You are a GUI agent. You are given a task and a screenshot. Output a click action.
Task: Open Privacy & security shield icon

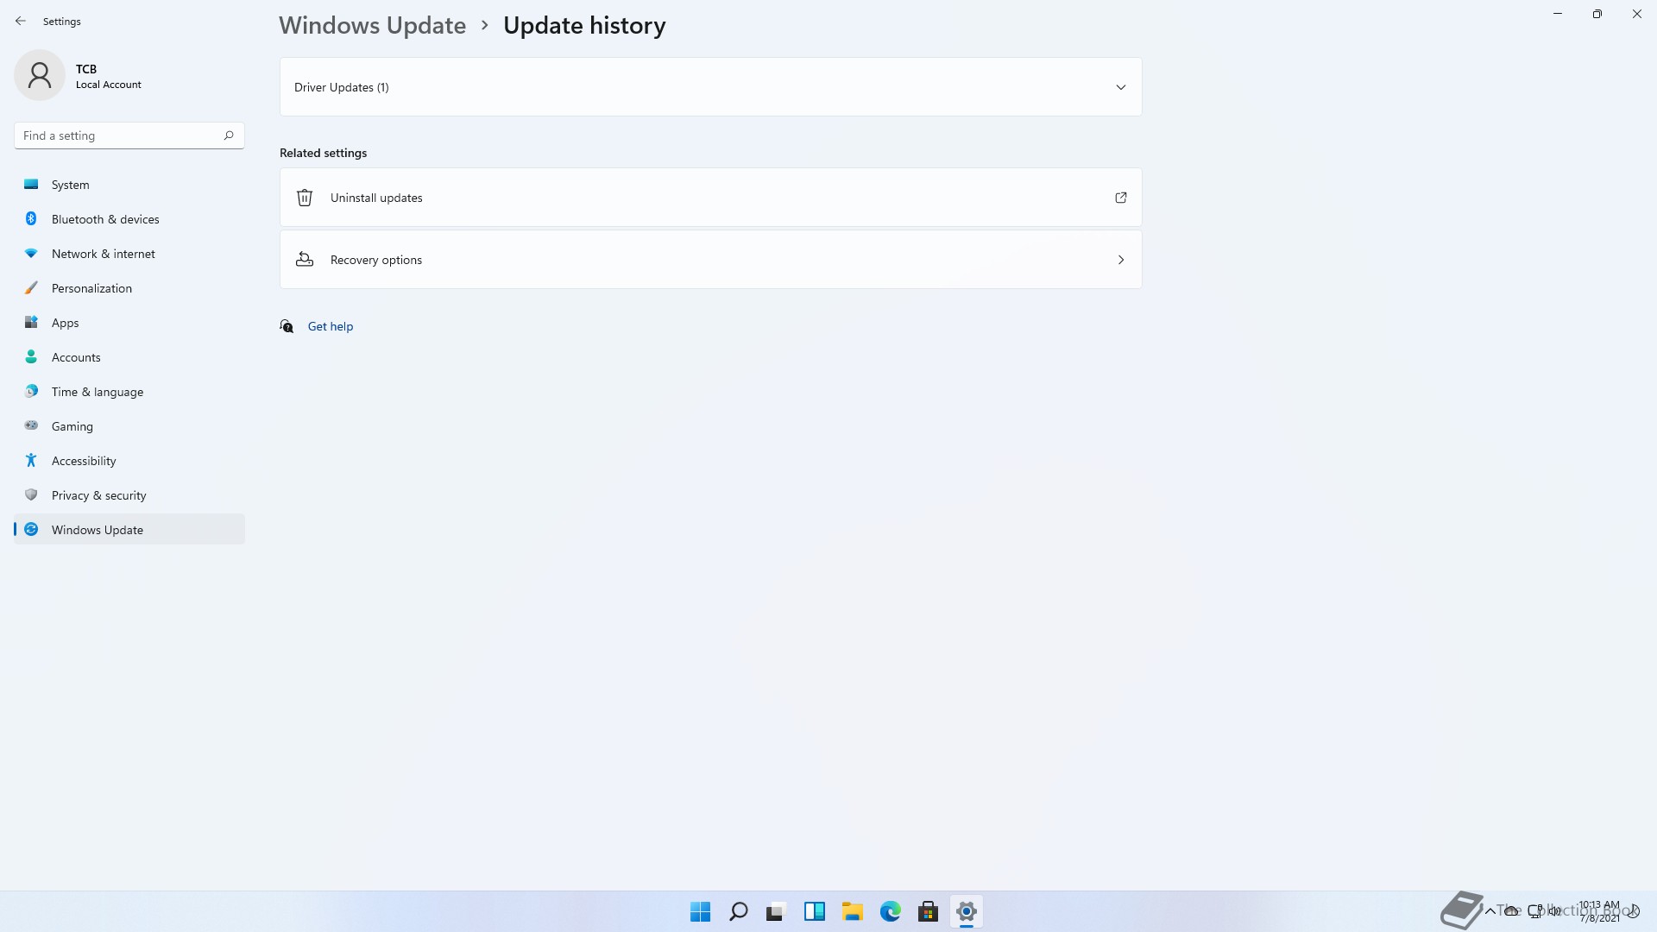pos(31,495)
